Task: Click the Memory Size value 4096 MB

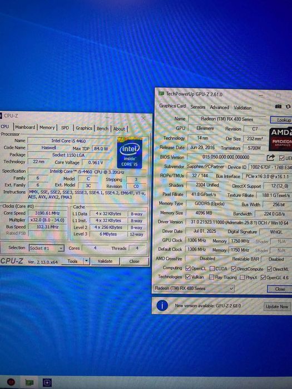Action: 204,213
